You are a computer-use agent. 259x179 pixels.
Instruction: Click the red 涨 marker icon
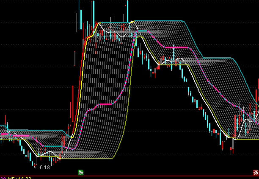coord(256,172)
